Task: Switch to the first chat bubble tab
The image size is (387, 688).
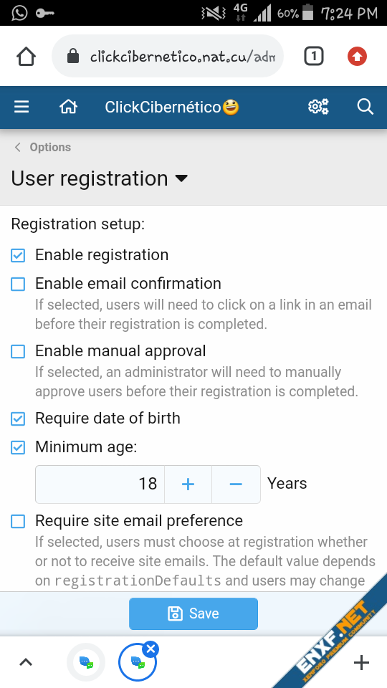Action: [86, 662]
